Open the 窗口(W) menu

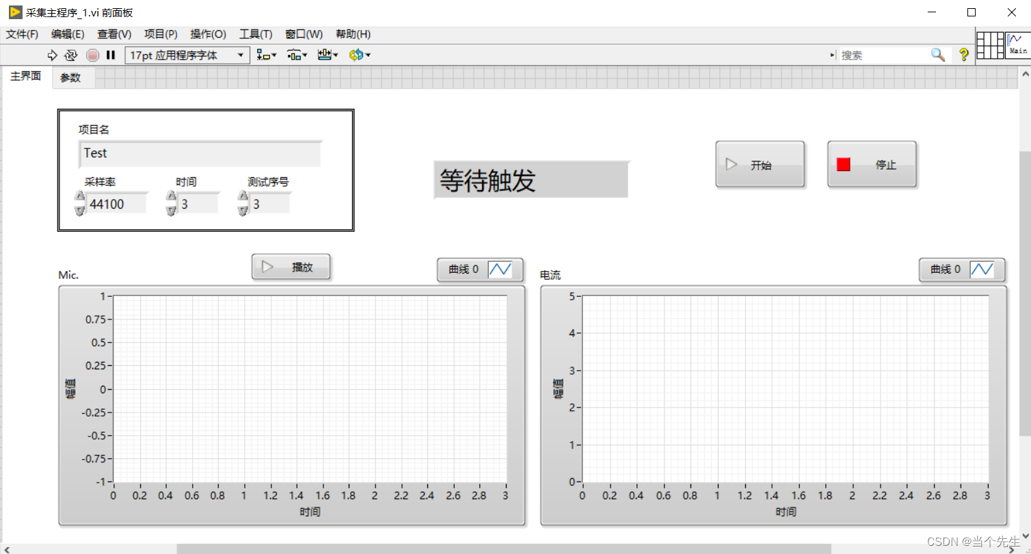click(304, 34)
